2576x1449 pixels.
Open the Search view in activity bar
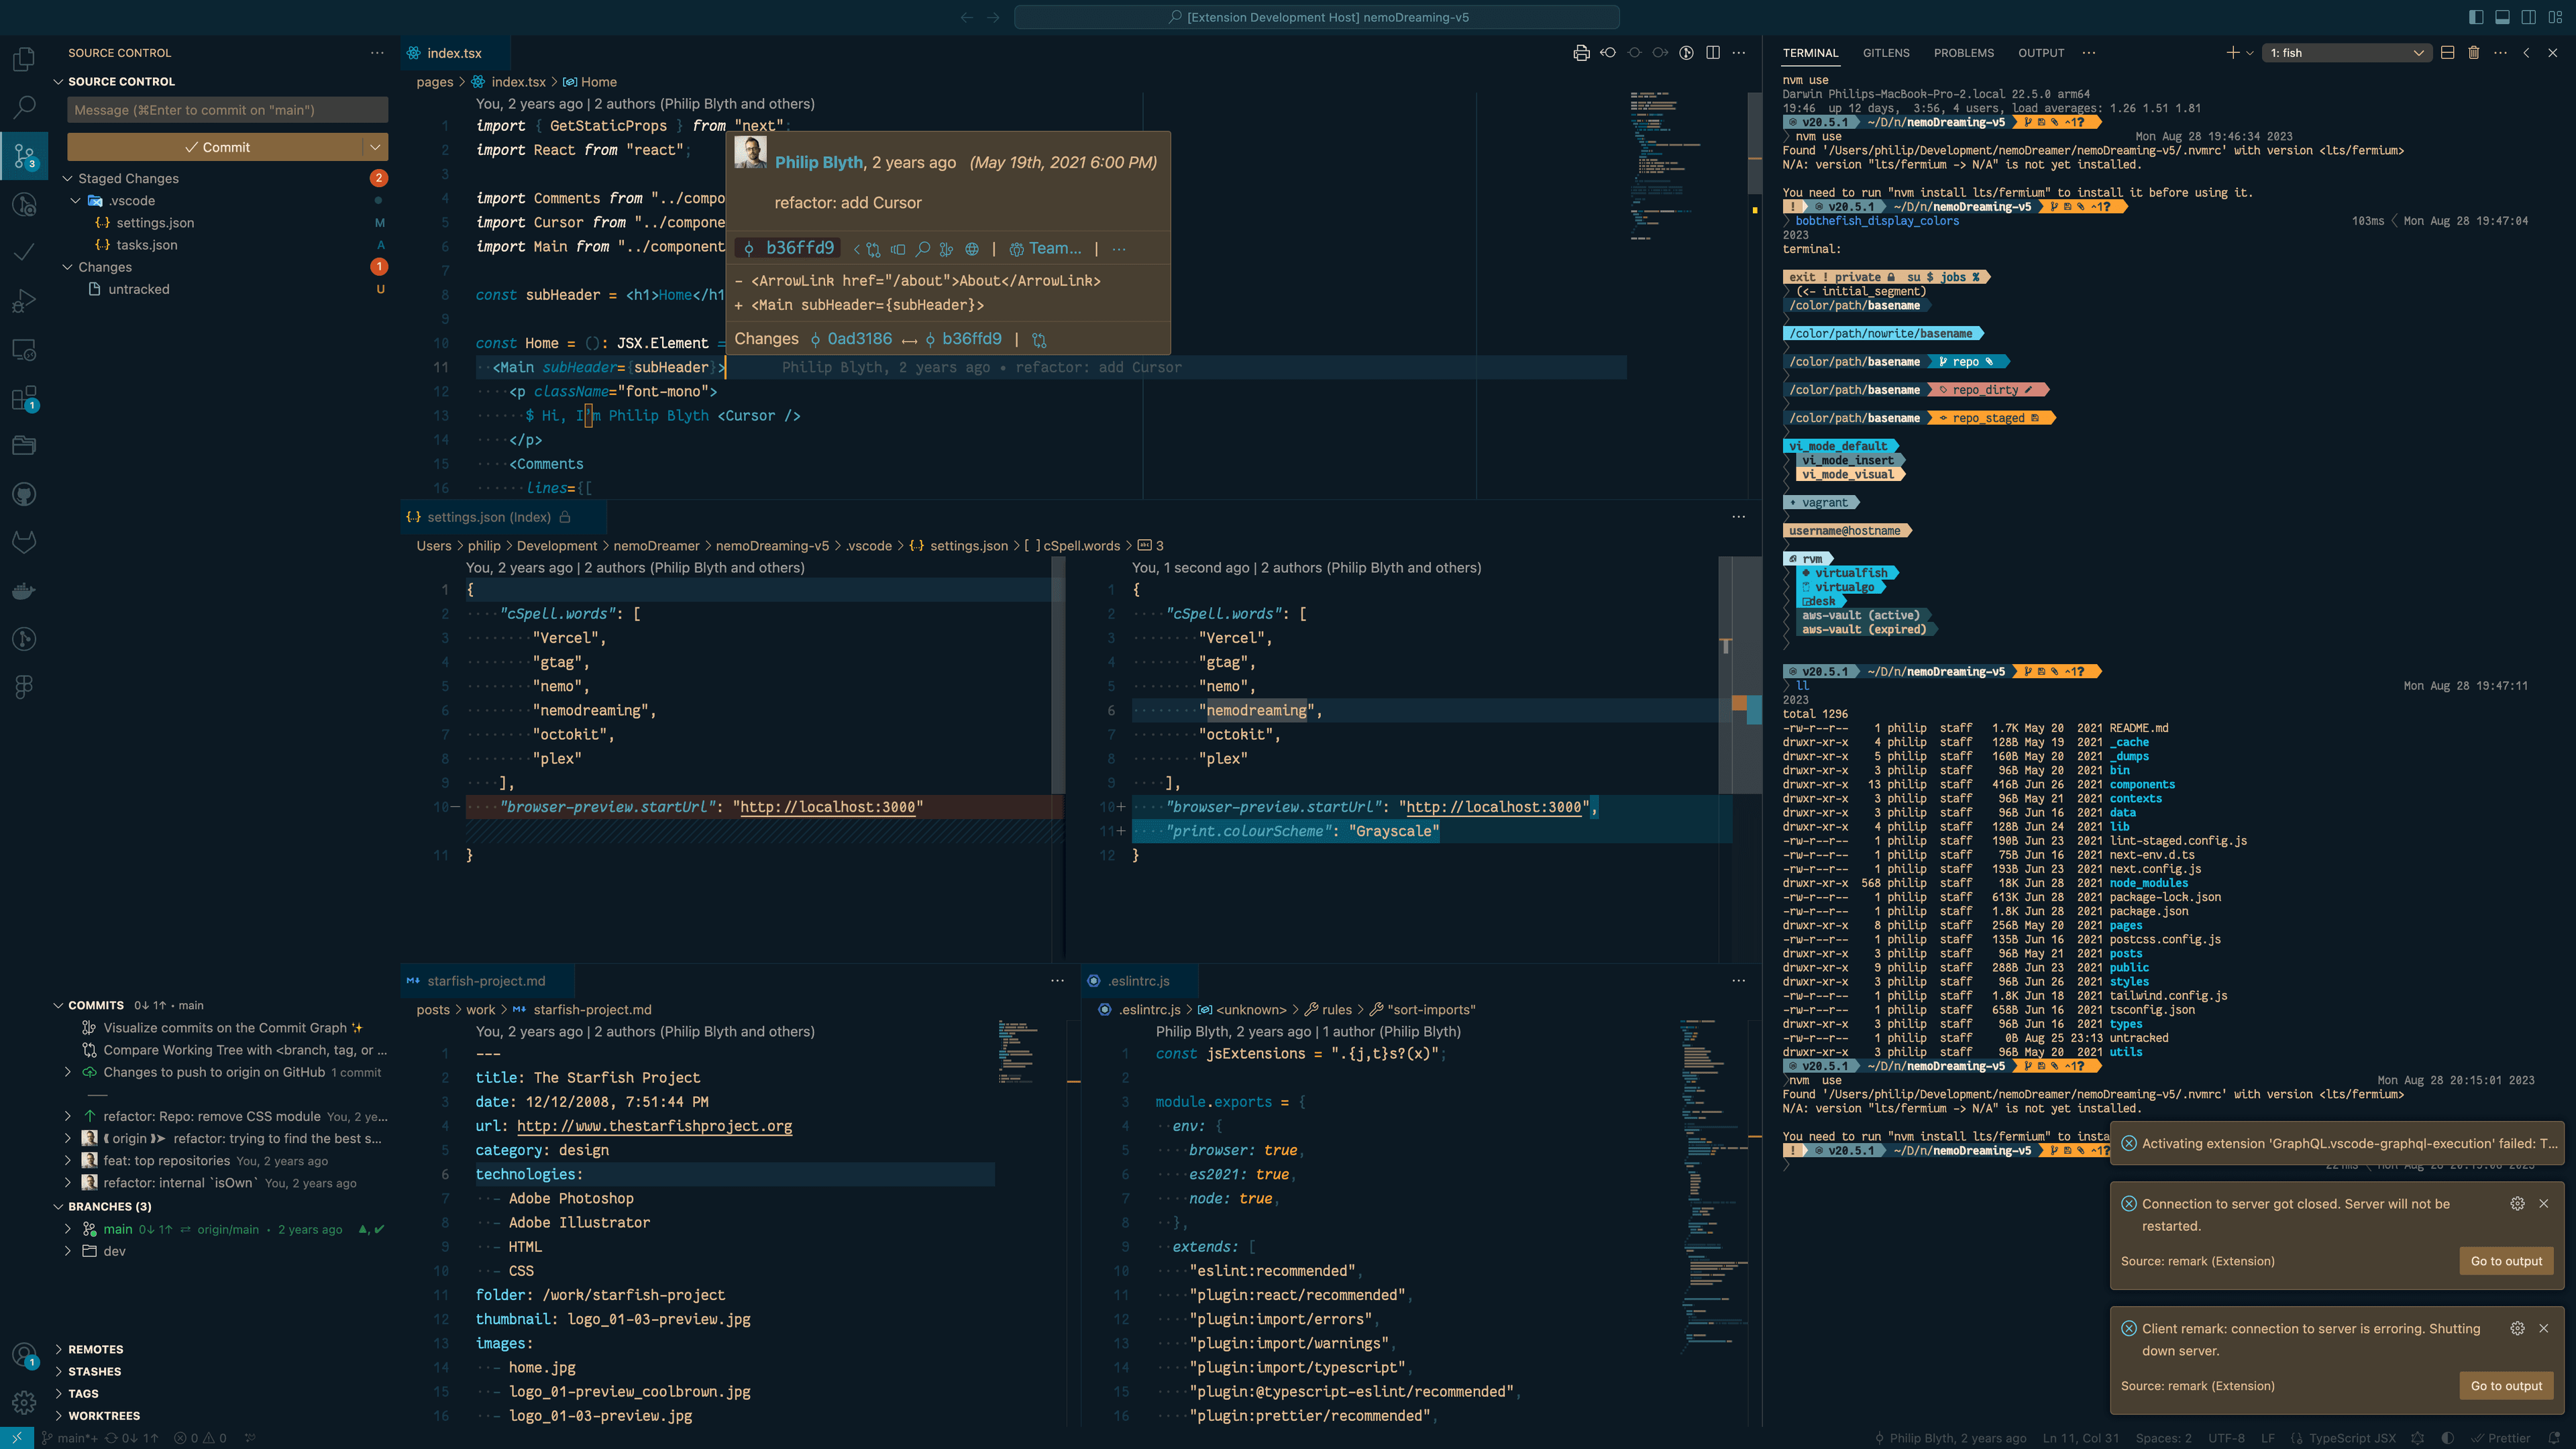click(24, 106)
